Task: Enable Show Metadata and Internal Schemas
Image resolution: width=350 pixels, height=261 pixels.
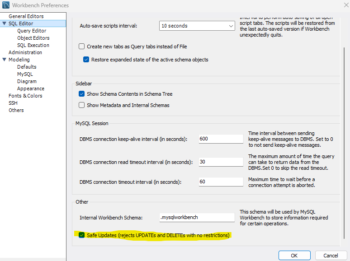Action: [x=82, y=105]
